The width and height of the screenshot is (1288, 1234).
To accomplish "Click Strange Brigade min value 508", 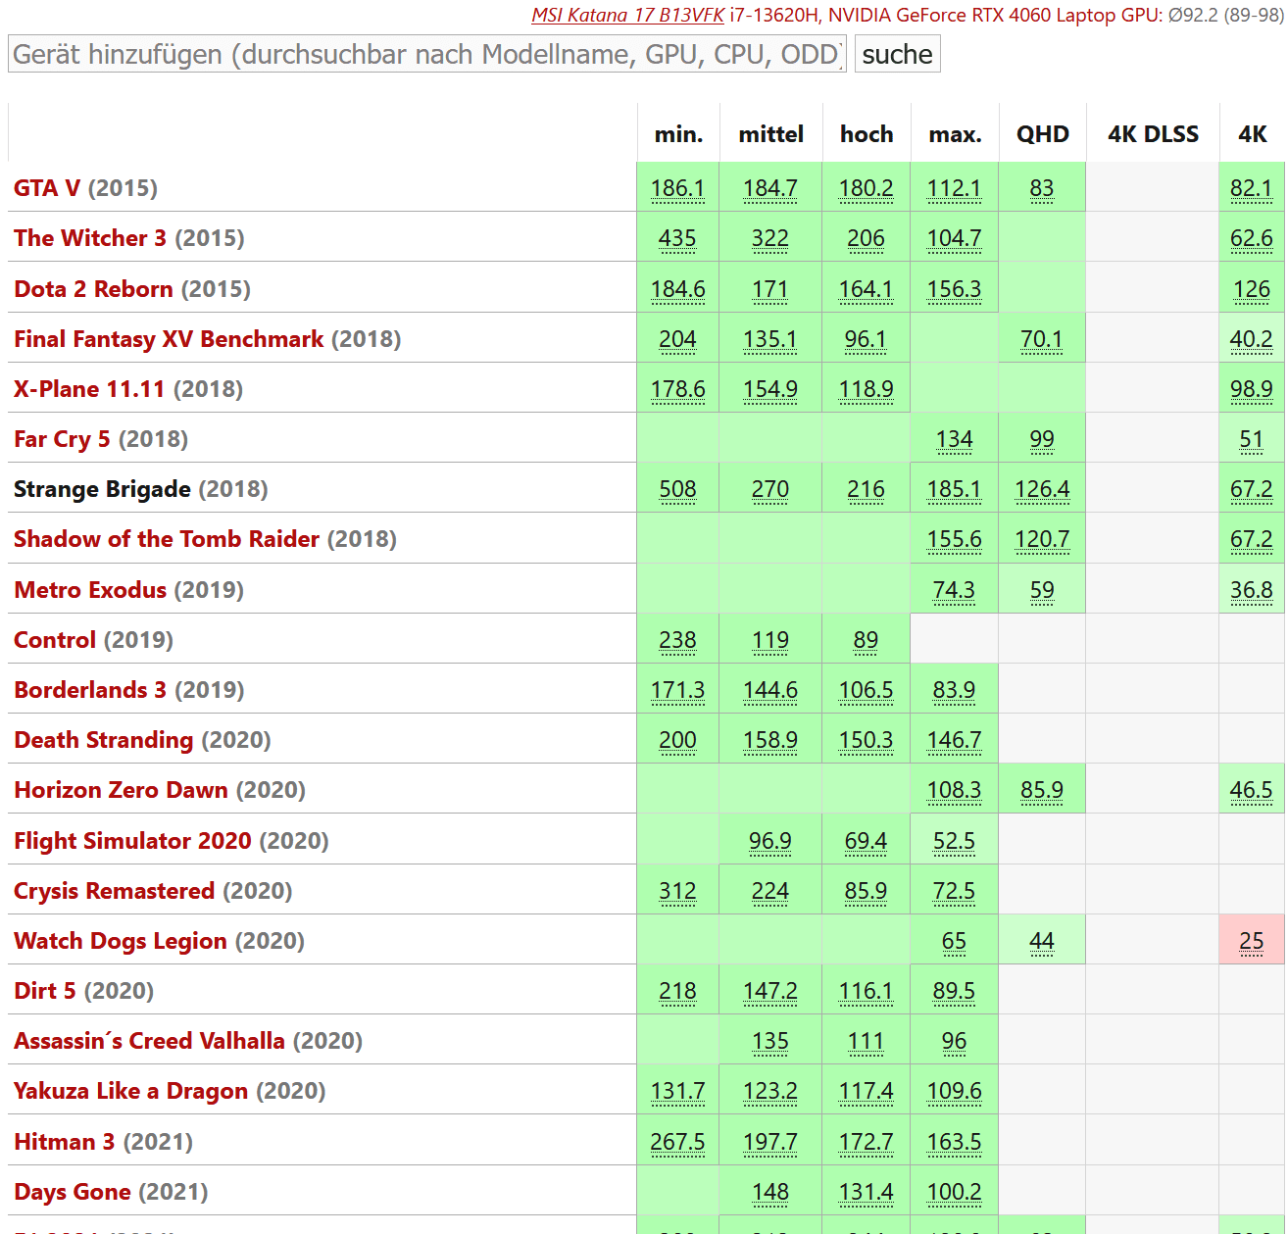I will 677,489.
